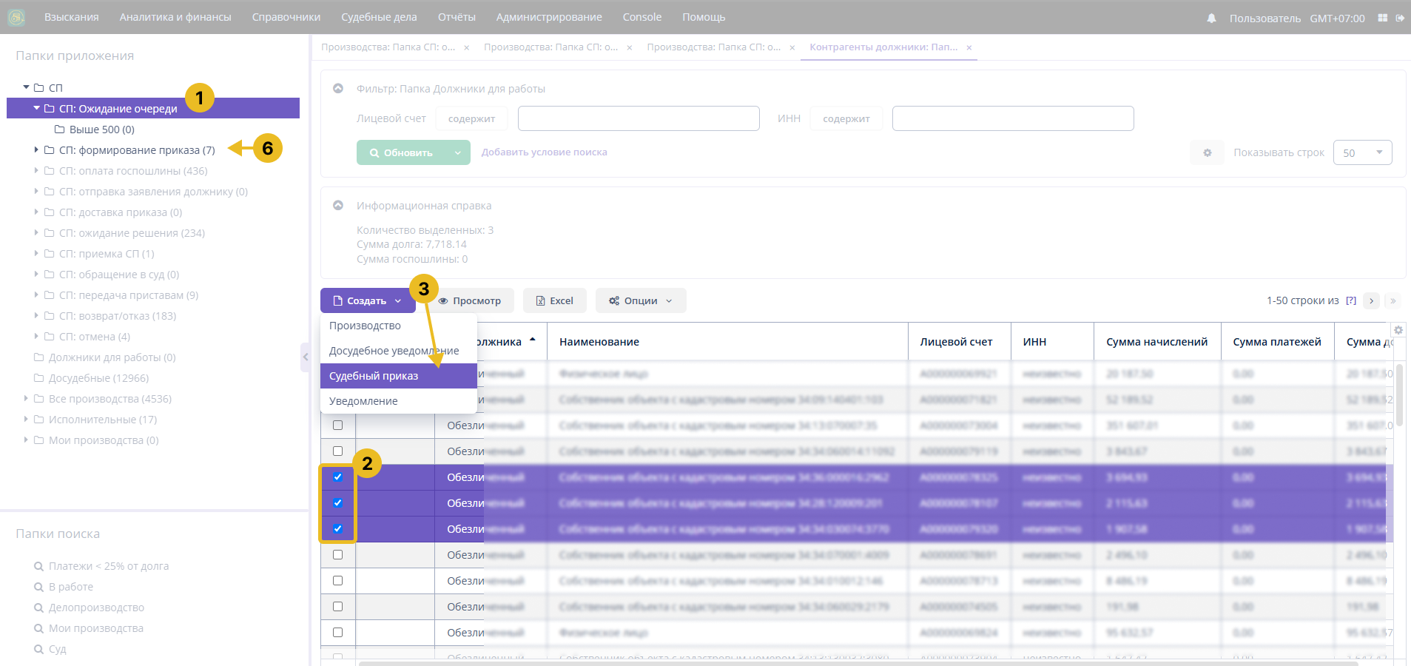Open the dashboard grid icon in header
The height and width of the screenshot is (666, 1411).
point(1382,18)
